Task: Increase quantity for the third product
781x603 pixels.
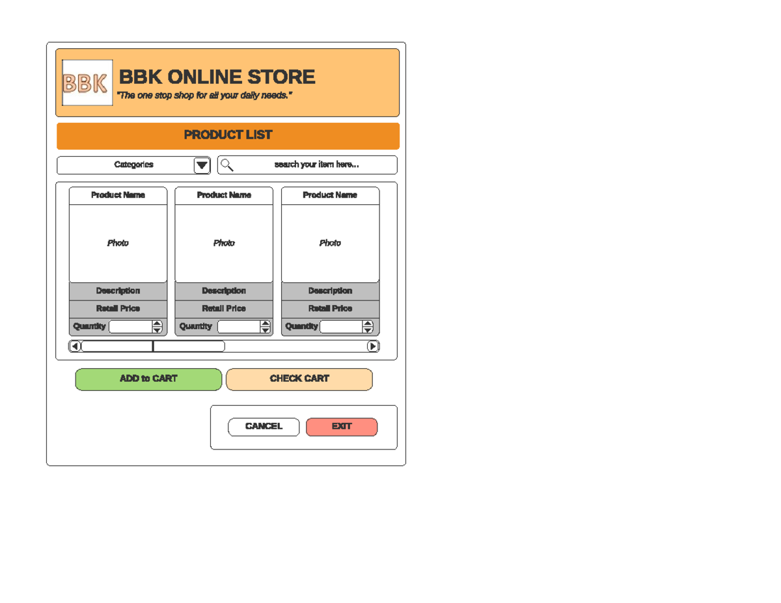Action: click(x=368, y=323)
